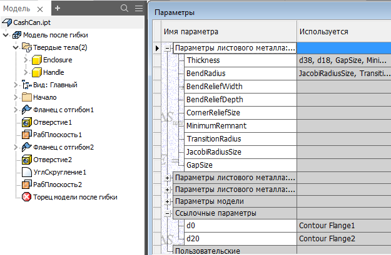The height and width of the screenshot is (255, 391).
Task: Collapse the Ссылочные параметры group
Action: [168, 213]
